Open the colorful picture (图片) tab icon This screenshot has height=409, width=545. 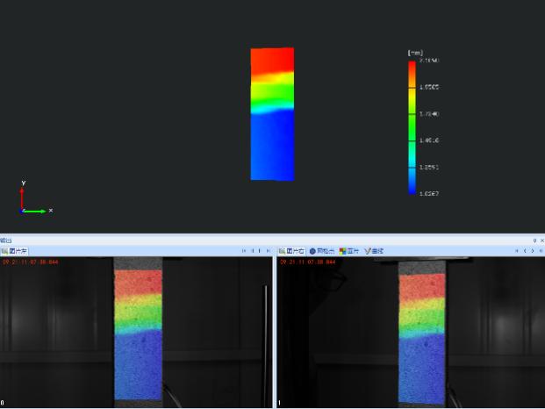click(x=349, y=251)
